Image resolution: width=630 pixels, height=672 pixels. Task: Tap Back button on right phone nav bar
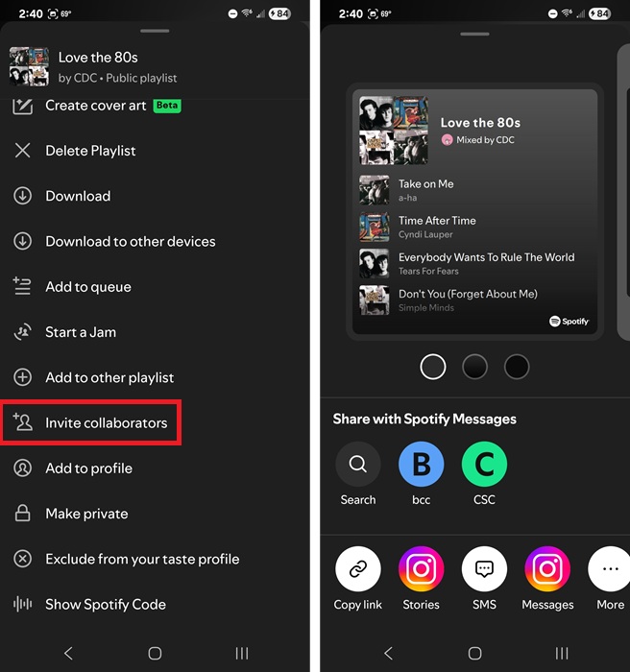pos(388,653)
